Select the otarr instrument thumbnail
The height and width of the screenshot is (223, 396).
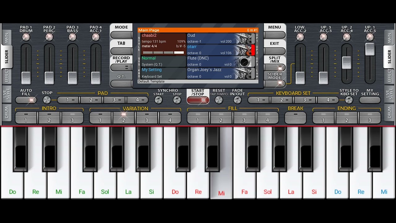pyautogui.click(x=243, y=50)
